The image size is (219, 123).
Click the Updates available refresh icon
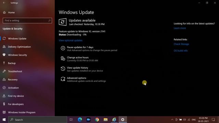point(63,22)
